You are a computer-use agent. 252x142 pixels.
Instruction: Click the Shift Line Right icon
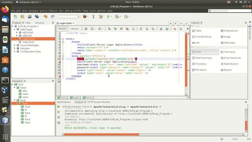(x=167, y=29)
